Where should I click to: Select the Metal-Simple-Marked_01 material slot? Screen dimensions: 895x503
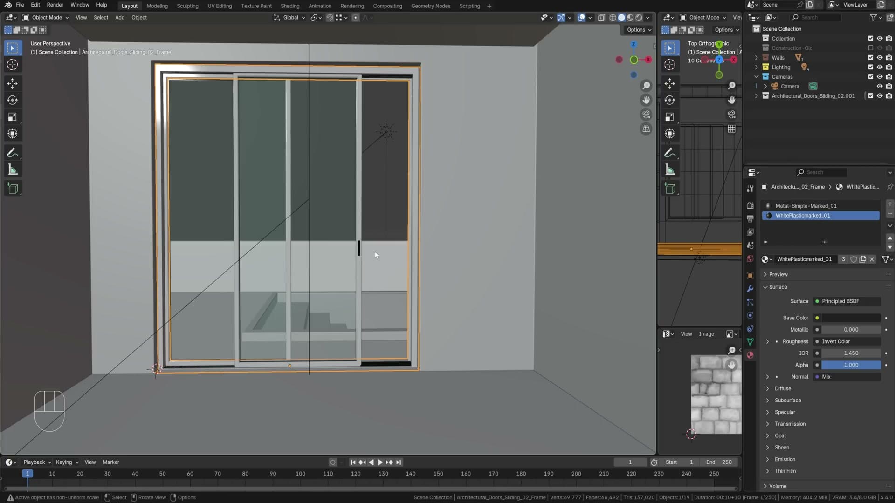pyautogui.click(x=820, y=206)
